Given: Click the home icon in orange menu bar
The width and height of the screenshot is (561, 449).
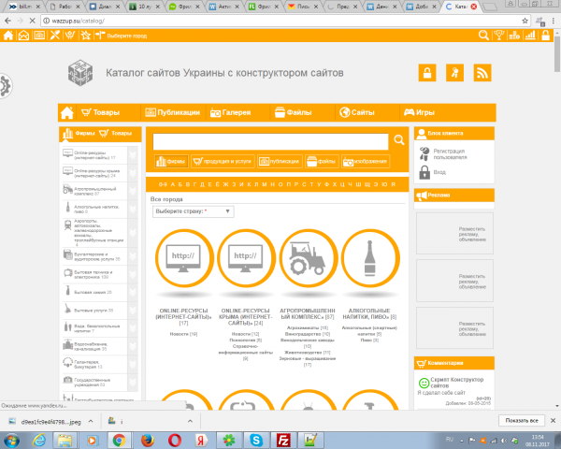Looking at the screenshot, I should point(67,112).
